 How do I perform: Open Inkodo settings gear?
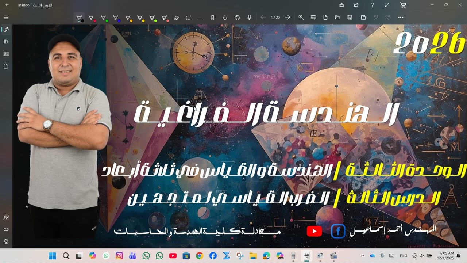[x=6, y=241]
